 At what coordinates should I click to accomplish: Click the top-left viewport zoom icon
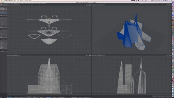[89, 5]
